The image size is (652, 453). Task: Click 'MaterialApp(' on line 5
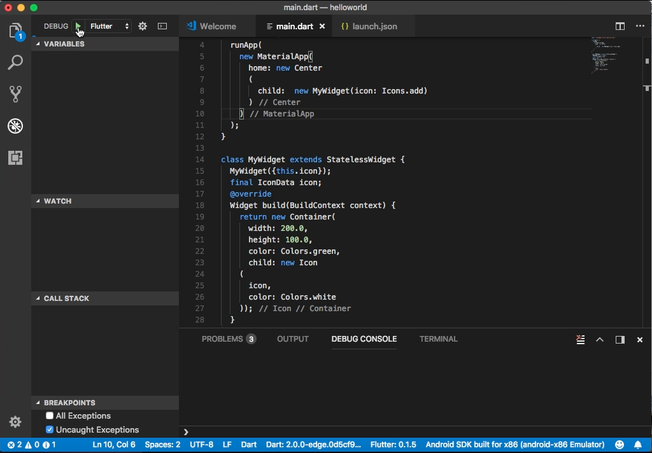point(285,57)
